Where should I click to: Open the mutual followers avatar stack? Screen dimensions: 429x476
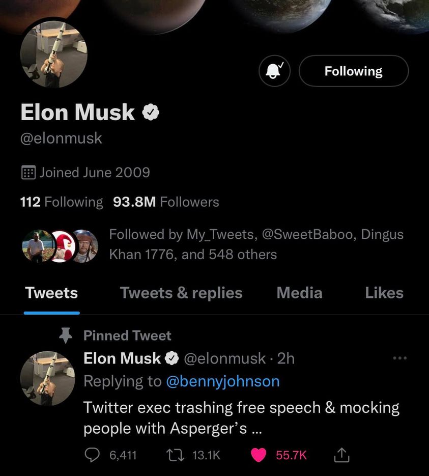[x=60, y=246]
